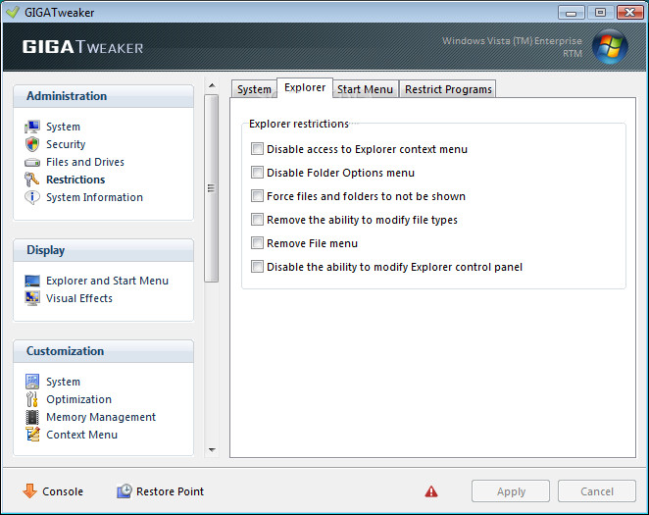
Task: Open Context Menu under Customization
Action: [81, 435]
